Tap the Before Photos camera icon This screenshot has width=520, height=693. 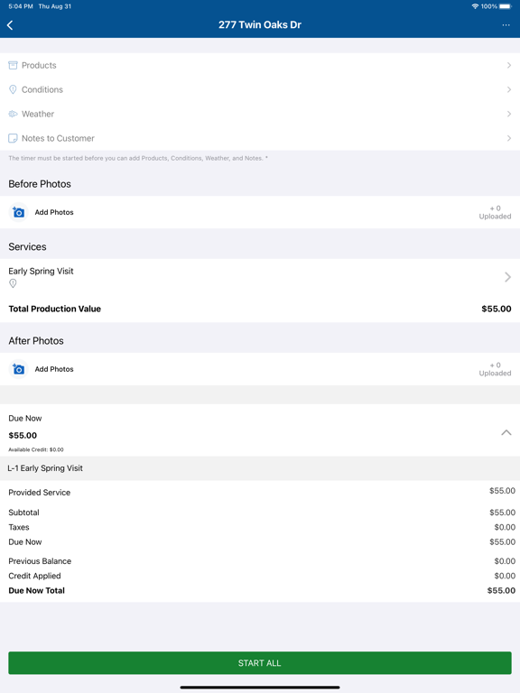click(19, 212)
